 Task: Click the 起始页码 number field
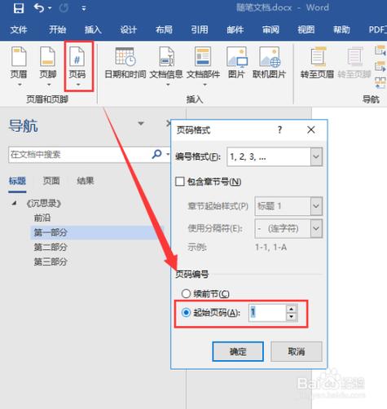(x=267, y=312)
